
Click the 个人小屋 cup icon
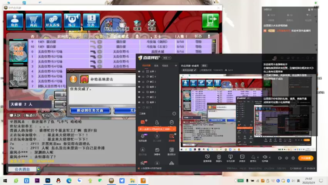123,25
